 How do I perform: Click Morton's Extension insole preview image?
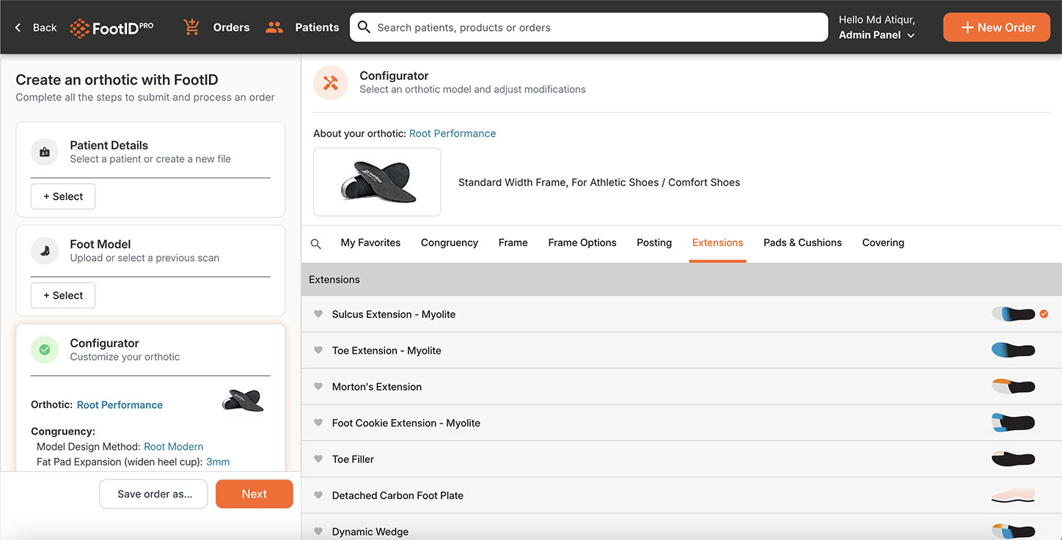[x=1013, y=386]
